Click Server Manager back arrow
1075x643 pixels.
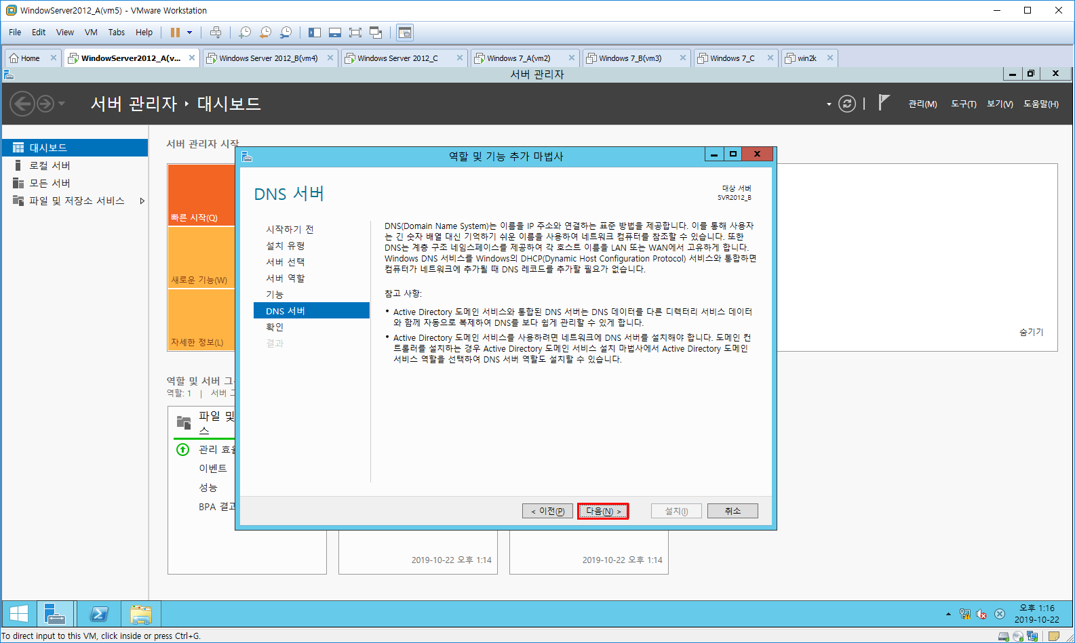click(x=22, y=104)
